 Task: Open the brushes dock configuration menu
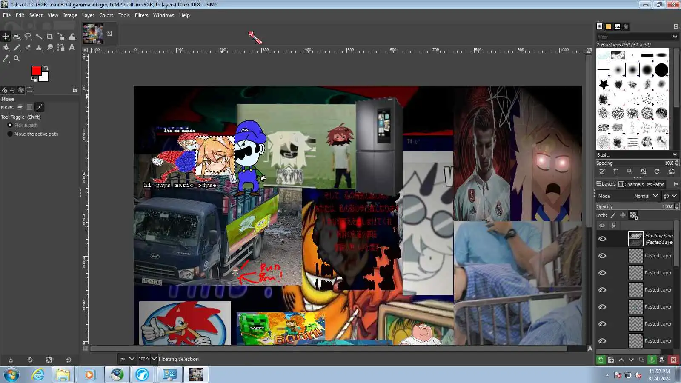(676, 26)
